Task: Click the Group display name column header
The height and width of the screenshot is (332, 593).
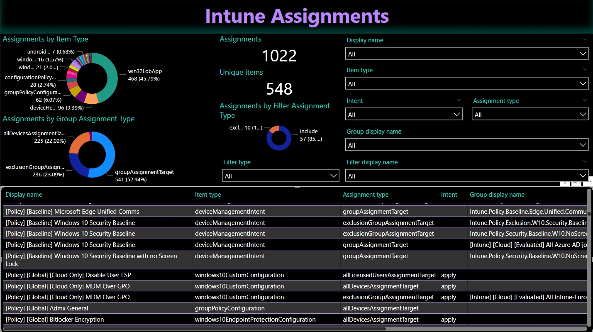Action: pyautogui.click(x=497, y=195)
